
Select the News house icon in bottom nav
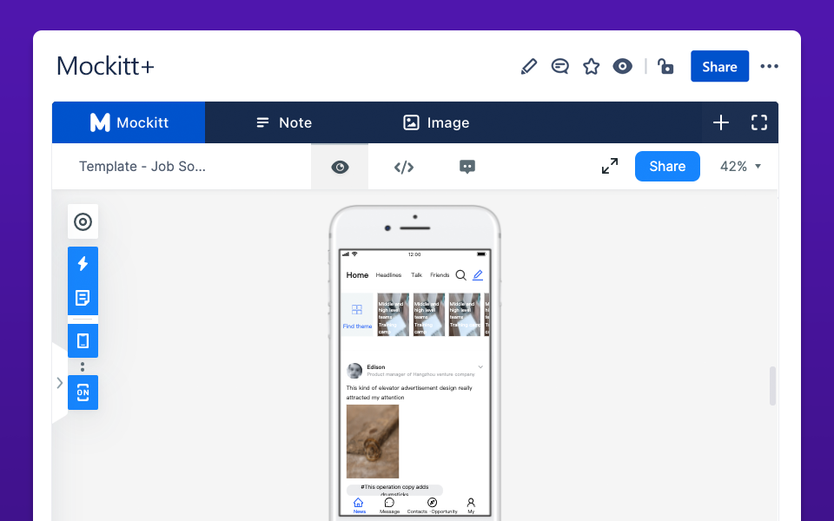click(359, 503)
